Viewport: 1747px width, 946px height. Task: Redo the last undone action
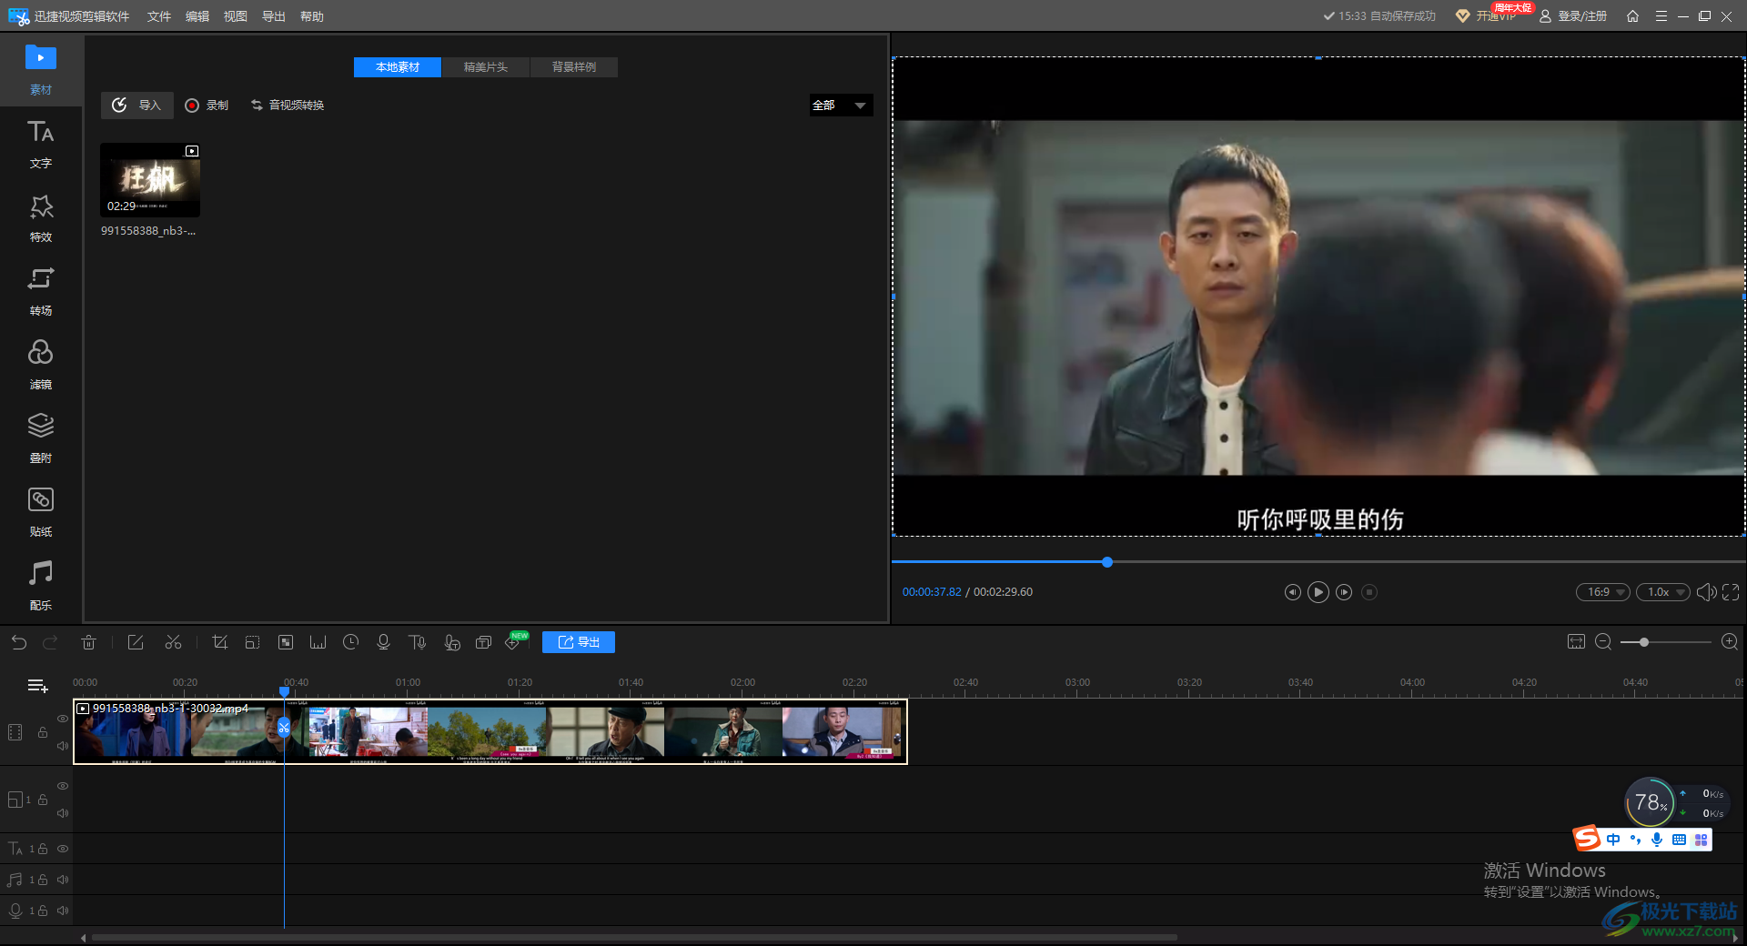[x=51, y=642]
